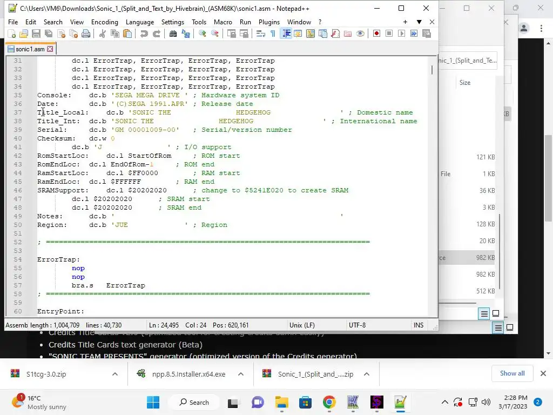This screenshot has width=553, height=415.
Task: Undo the last edit
Action: pyautogui.click(x=144, y=34)
